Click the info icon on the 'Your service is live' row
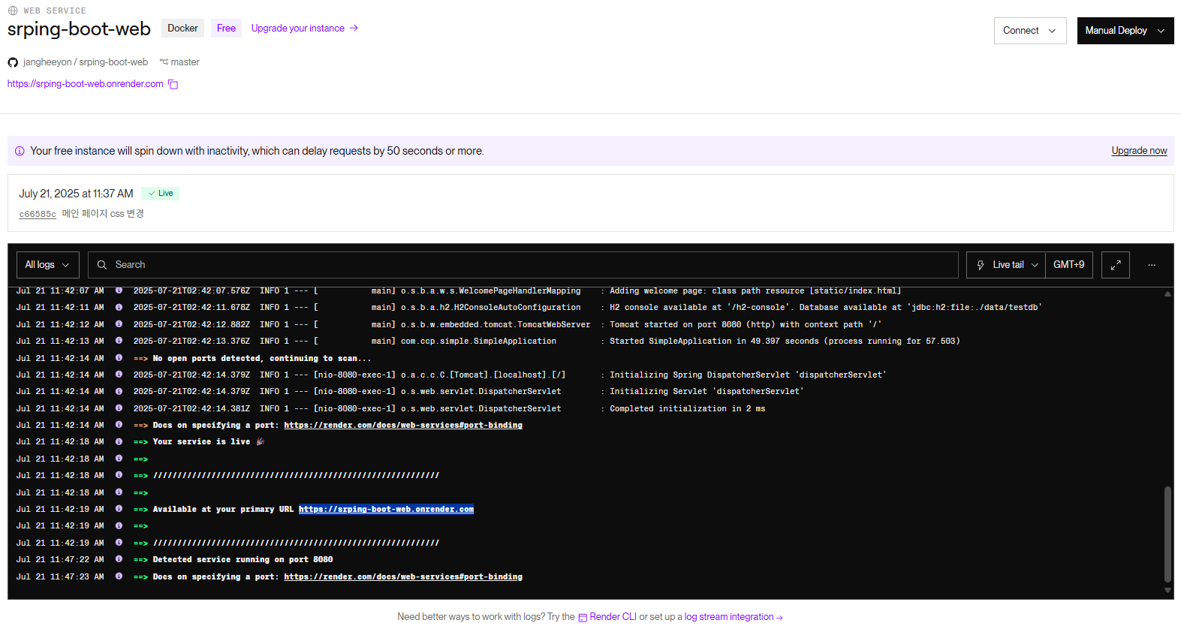The width and height of the screenshot is (1181, 632). [119, 442]
